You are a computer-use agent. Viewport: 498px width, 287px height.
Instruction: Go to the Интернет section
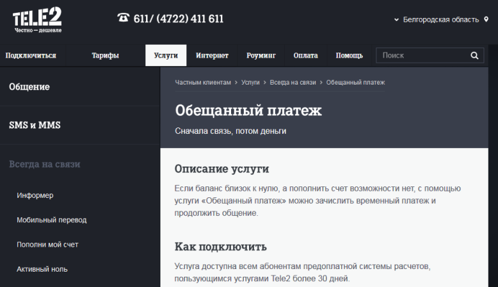pyautogui.click(x=212, y=56)
